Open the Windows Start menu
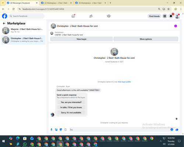184x147 pixels. [x=3, y=141]
